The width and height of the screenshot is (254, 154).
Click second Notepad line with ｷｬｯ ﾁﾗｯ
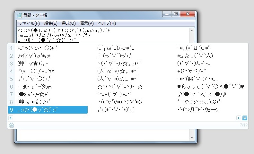click(x=53, y=35)
